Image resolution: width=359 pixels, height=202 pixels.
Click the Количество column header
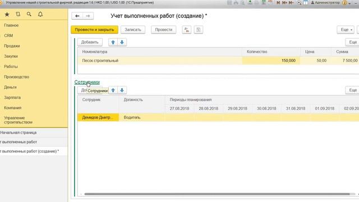coord(271,52)
